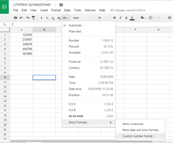Click the horizontal scrollbar
Screen dimensions: 173x143
(81, 141)
